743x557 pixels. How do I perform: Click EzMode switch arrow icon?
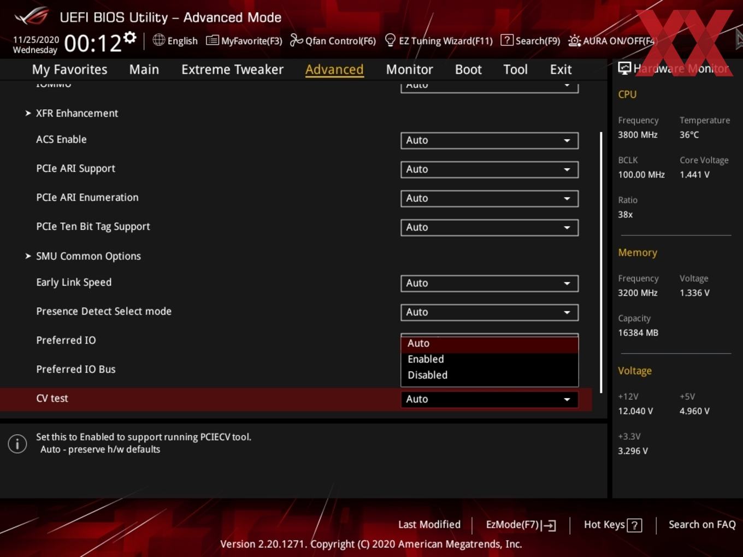pos(549,525)
